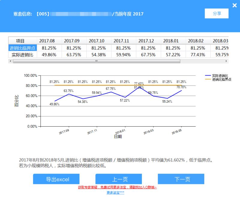The width and height of the screenshot is (240, 198).
Task: Close the dialog with the X icon
Action: [x=235, y=5]
